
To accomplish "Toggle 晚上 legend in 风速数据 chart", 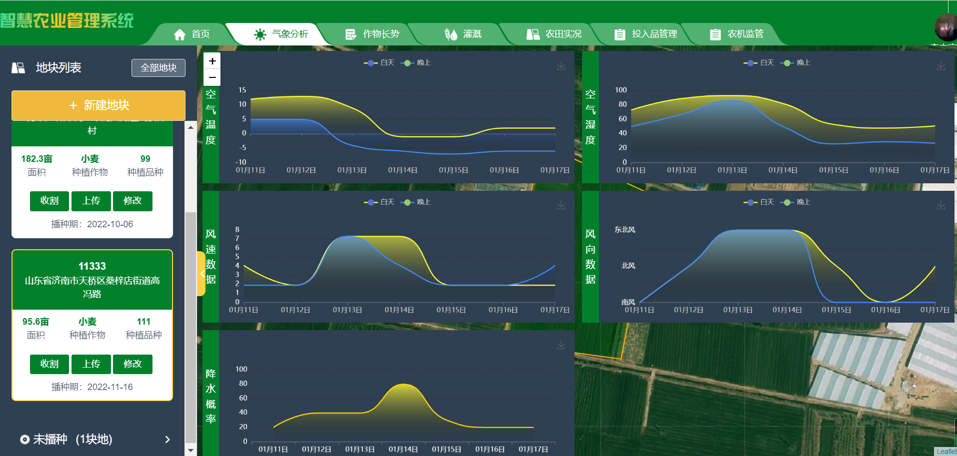I will pyautogui.click(x=416, y=202).
